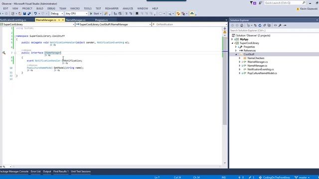The image size is (319, 179).
Task: Expand the NameCheckers folder
Action: 240,58
